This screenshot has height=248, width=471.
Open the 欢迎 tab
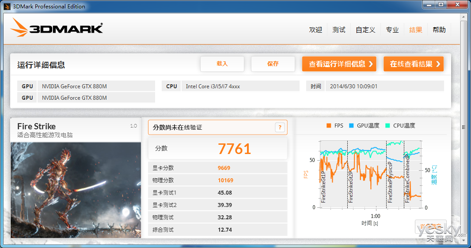coord(315,30)
